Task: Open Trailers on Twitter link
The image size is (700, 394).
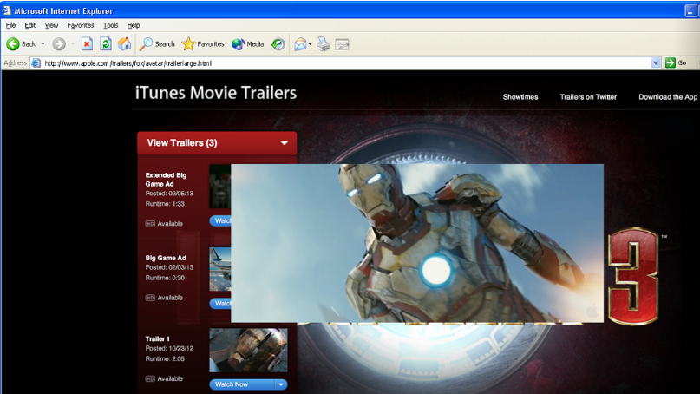Action: (x=588, y=97)
